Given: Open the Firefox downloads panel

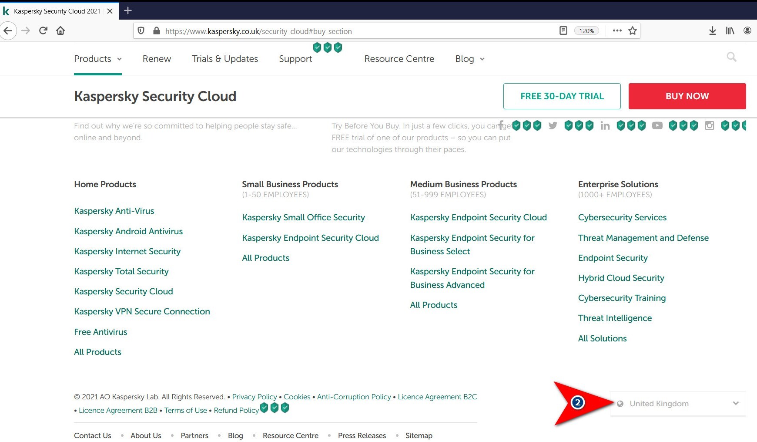Looking at the screenshot, I should point(712,30).
